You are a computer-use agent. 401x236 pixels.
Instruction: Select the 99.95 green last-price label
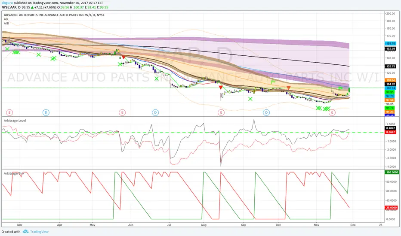(x=390, y=92)
